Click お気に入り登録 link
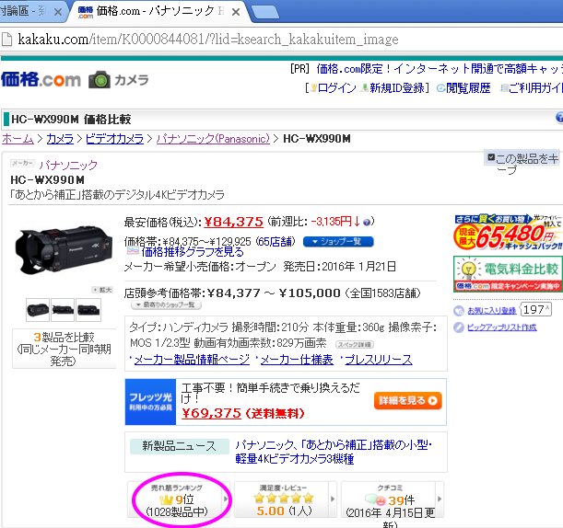The height and width of the screenshot is (528, 563). [x=491, y=311]
